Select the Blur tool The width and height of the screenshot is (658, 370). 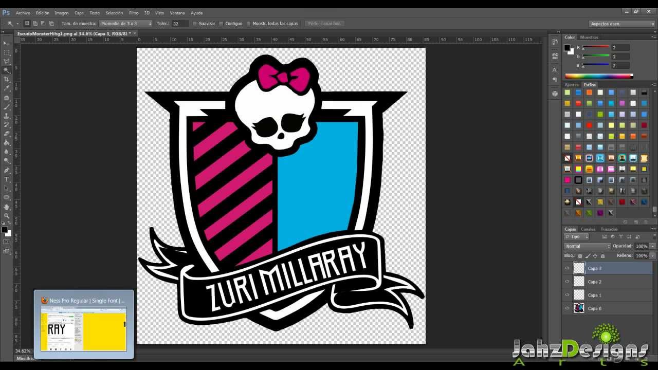click(7, 152)
